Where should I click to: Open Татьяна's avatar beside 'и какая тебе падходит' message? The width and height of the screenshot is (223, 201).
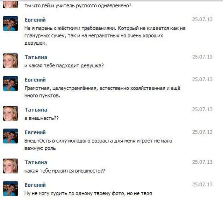[x=11, y=61]
